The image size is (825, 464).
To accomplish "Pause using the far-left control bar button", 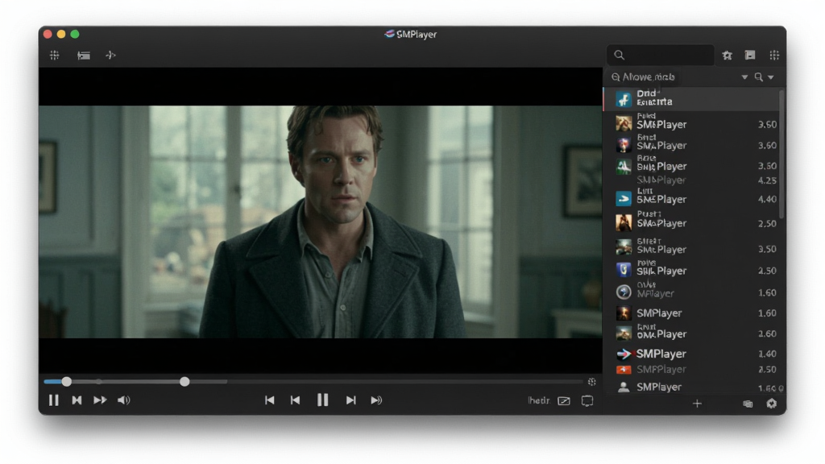I will coord(54,400).
